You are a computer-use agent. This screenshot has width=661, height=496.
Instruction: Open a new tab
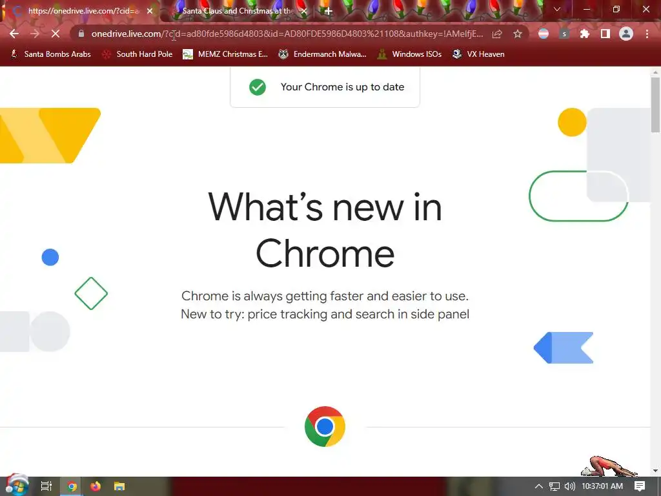tap(329, 11)
